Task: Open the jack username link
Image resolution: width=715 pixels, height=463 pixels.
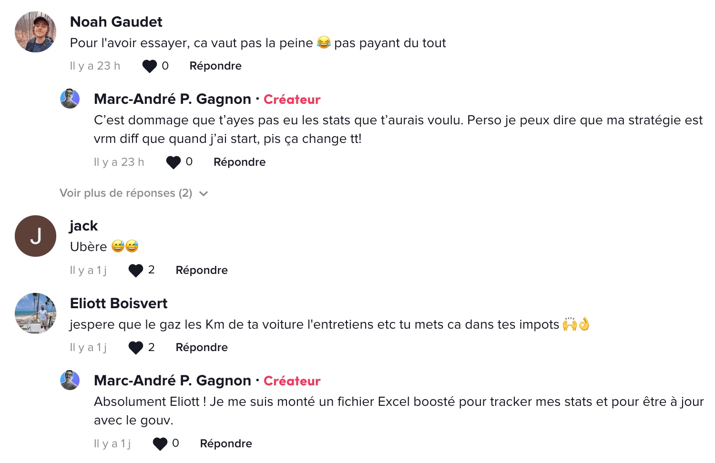Action: click(x=83, y=226)
